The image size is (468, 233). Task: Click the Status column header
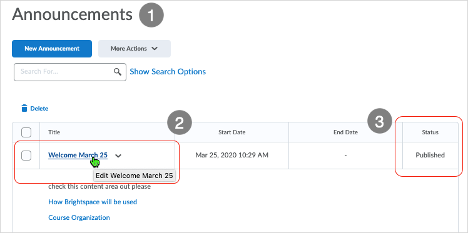coord(430,132)
